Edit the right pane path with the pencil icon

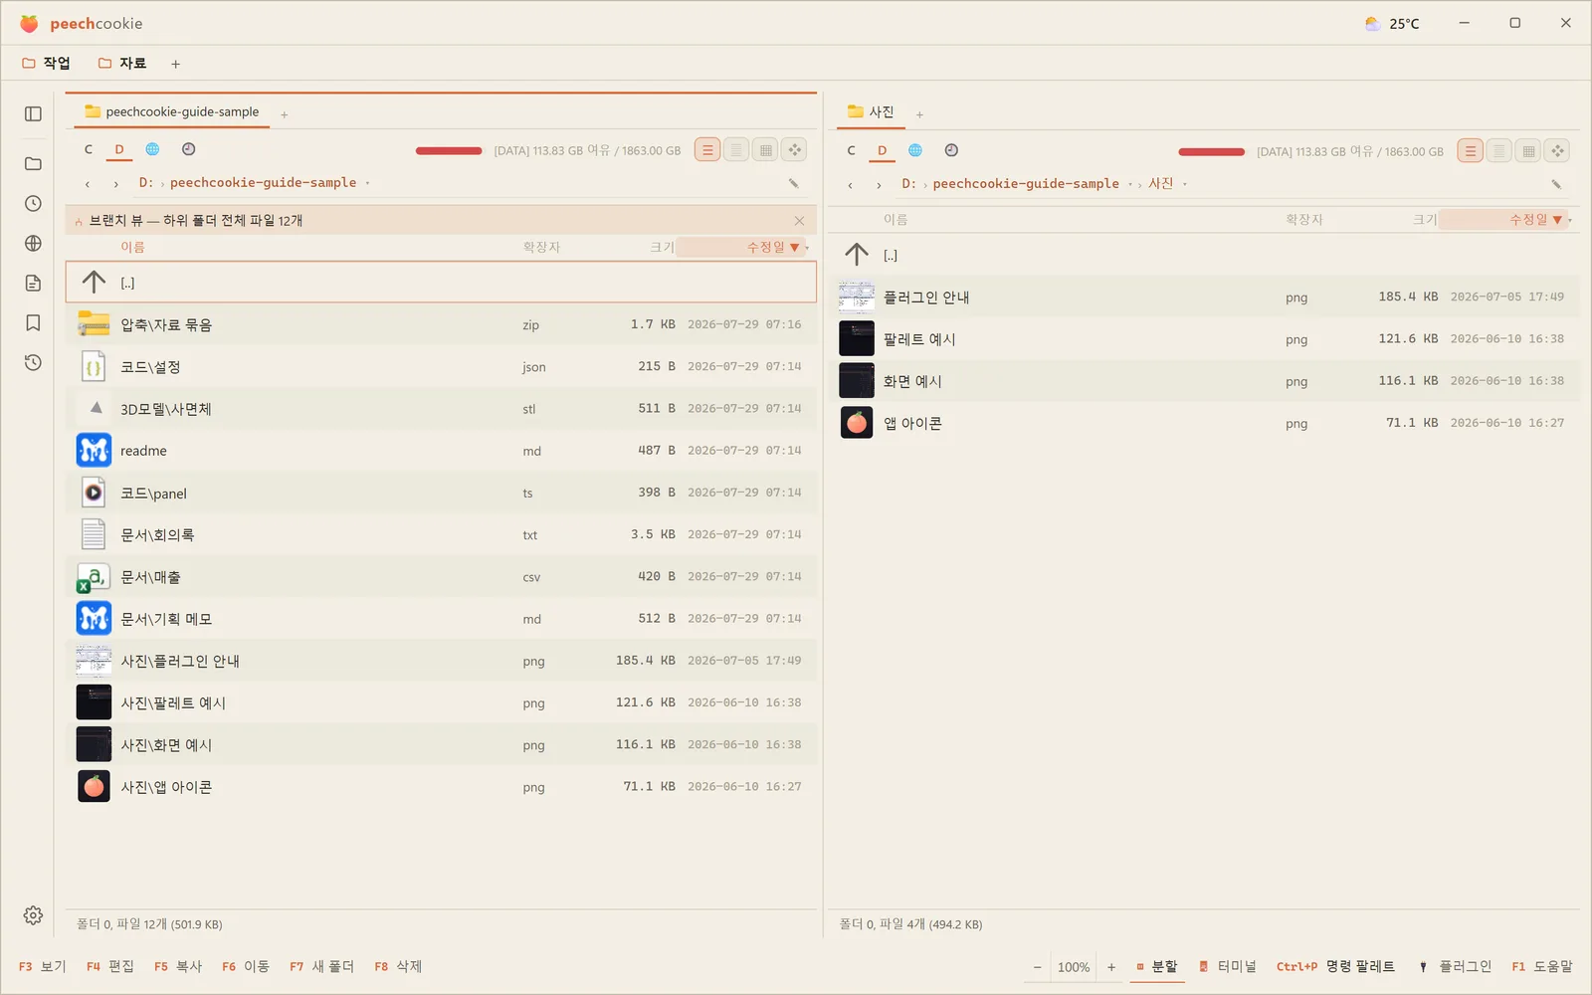[x=1556, y=184]
